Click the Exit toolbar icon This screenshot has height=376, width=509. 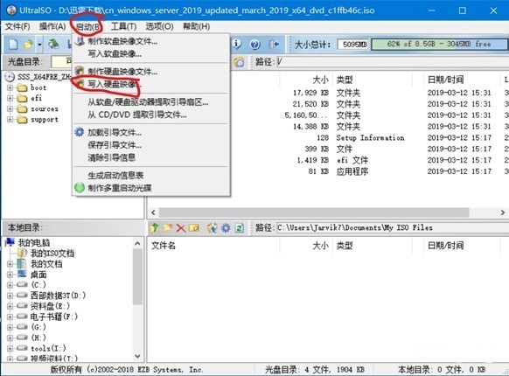point(274,45)
